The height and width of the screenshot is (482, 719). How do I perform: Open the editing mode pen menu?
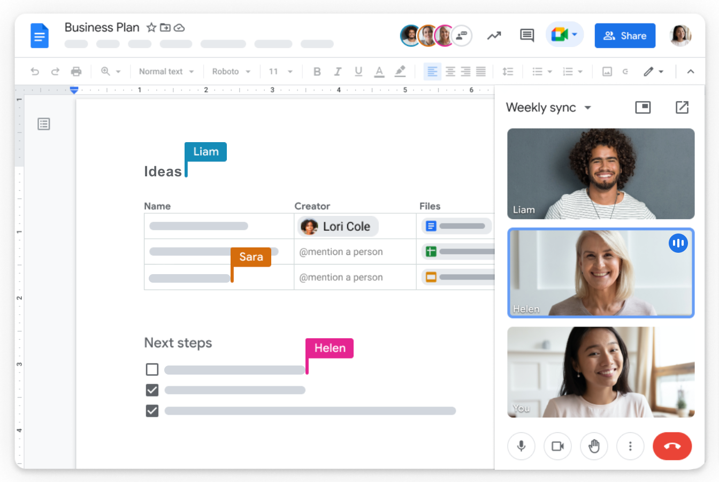[x=654, y=71]
